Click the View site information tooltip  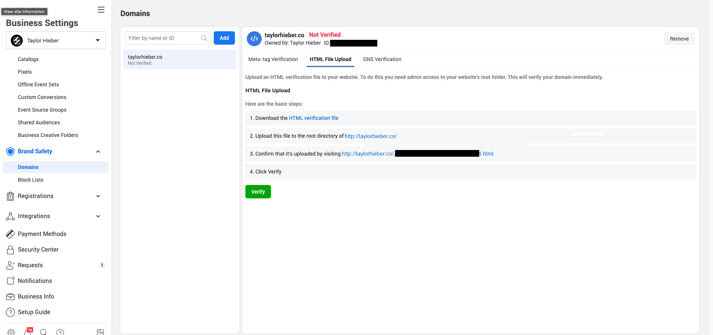[24, 12]
